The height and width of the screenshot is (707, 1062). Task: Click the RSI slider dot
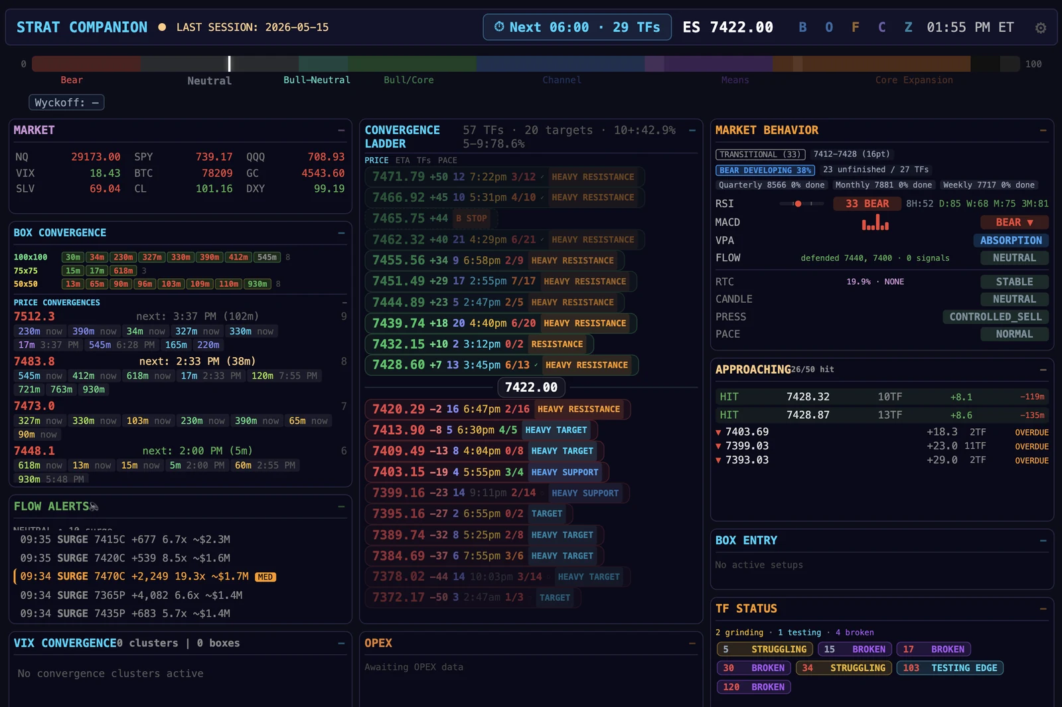798,204
